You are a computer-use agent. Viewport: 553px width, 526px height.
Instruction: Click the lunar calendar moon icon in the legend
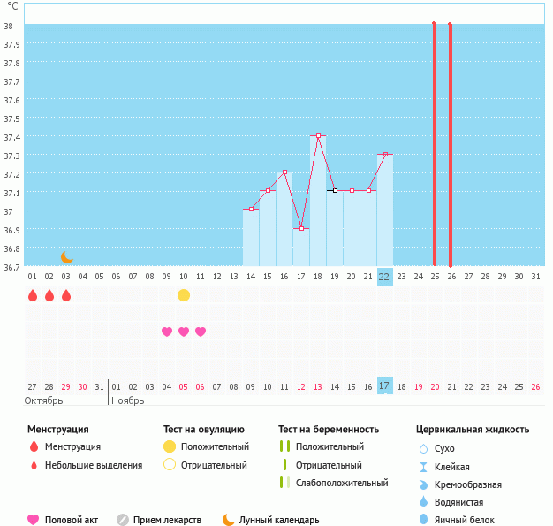point(229,520)
